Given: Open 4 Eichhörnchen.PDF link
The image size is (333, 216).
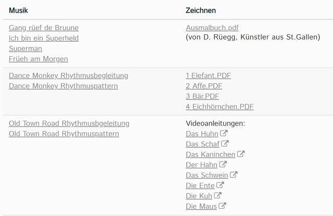Looking at the screenshot, I should (x=220, y=107).
